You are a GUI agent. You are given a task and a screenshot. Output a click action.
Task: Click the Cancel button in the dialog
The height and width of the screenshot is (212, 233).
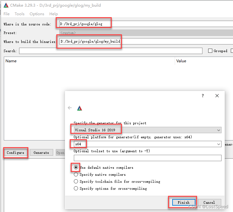point(209,202)
